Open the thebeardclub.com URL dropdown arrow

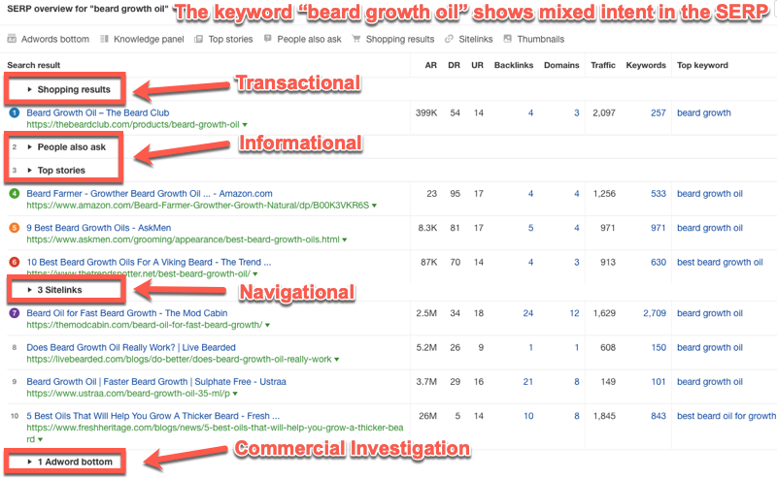click(245, 125)
